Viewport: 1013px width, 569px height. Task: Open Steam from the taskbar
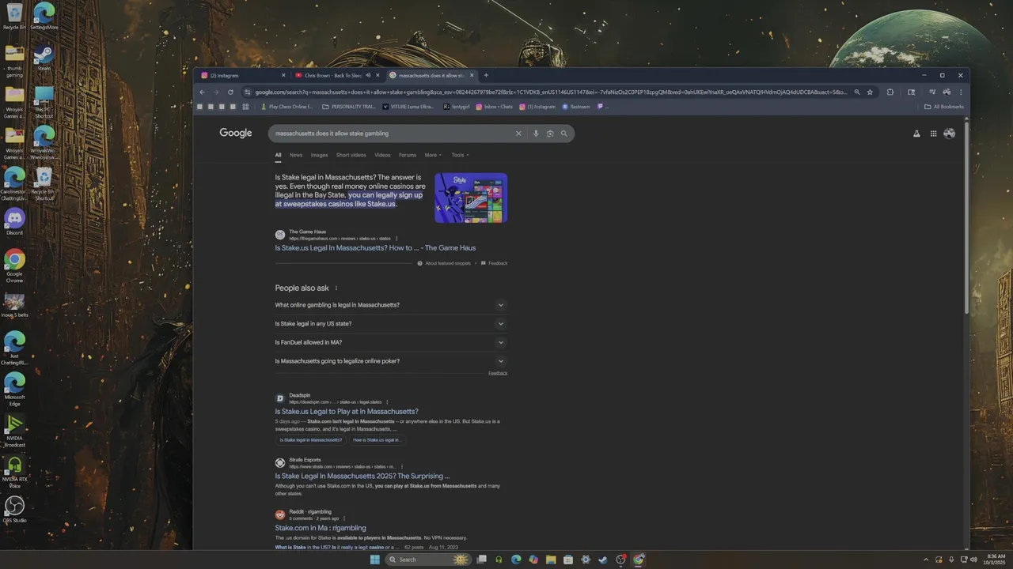pyautogui.click(x=603, y=560)
